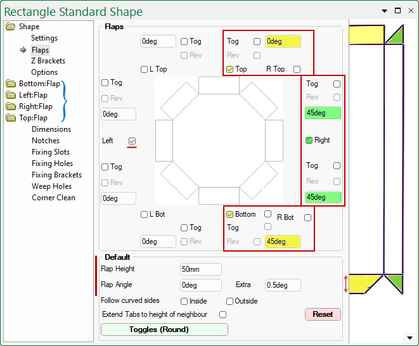Open the Top:Flap folder icon
The width and height of the screenshot is (419, 346).
[11, 118]
